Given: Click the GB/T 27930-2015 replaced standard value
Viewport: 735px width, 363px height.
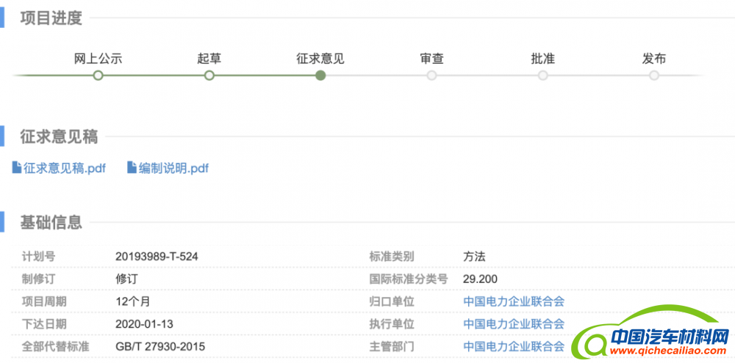Looking at the screenshot, I should pyautogui.click(x=160, y=347).
